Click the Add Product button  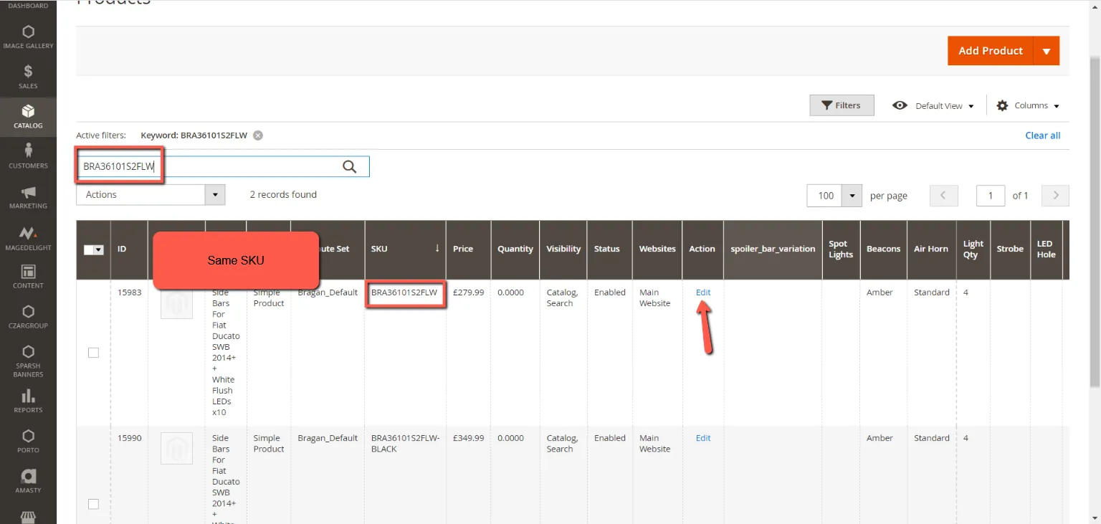tap(991, 51)
